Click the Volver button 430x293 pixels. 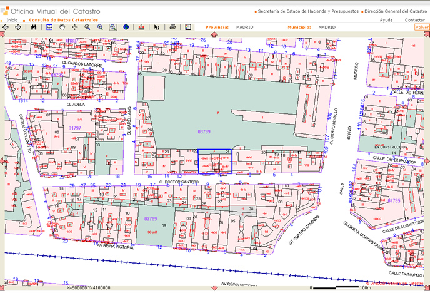coord(422,28)
